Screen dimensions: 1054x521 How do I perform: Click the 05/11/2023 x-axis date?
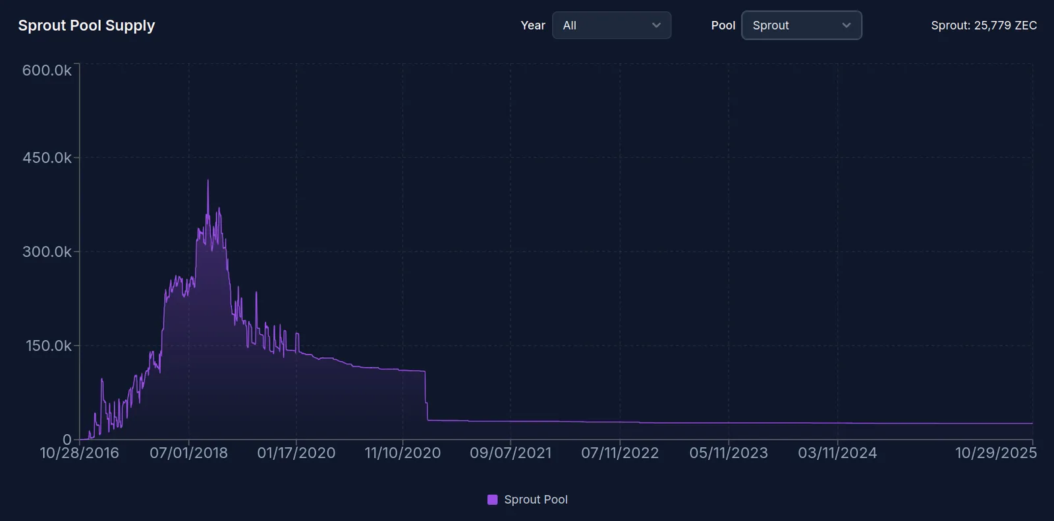tap(729, 453)
